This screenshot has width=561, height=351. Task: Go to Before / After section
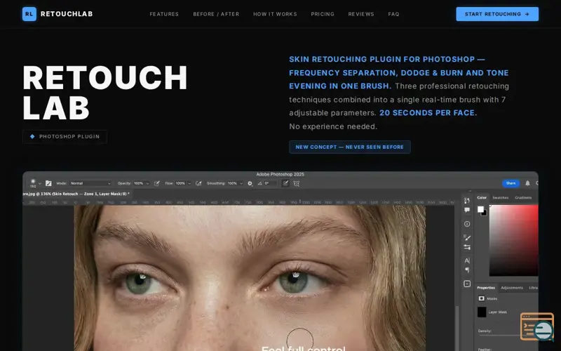[216, 14]
